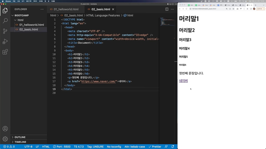
Task: Click Tag: UNSURE status item
Action: [x=95, y=147]
